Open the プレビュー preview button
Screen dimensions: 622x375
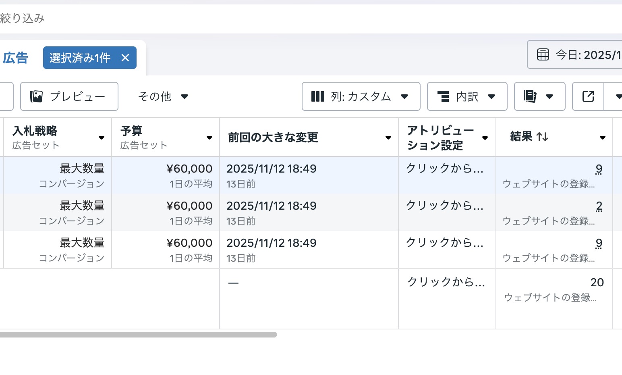point(69,96)
